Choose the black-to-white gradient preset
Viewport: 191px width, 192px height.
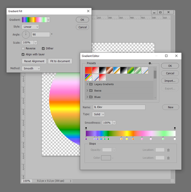[102, 70]
